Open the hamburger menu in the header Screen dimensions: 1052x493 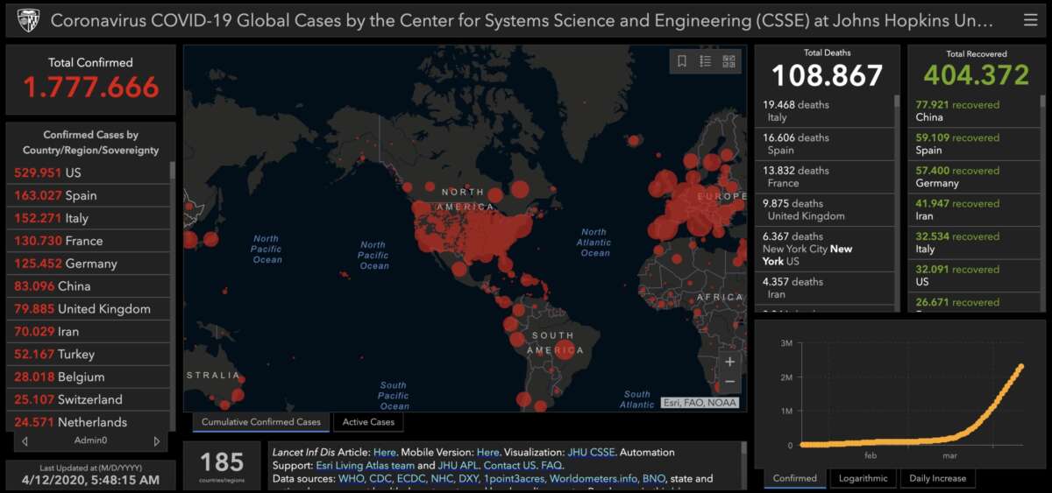[x=1030, y=19]
